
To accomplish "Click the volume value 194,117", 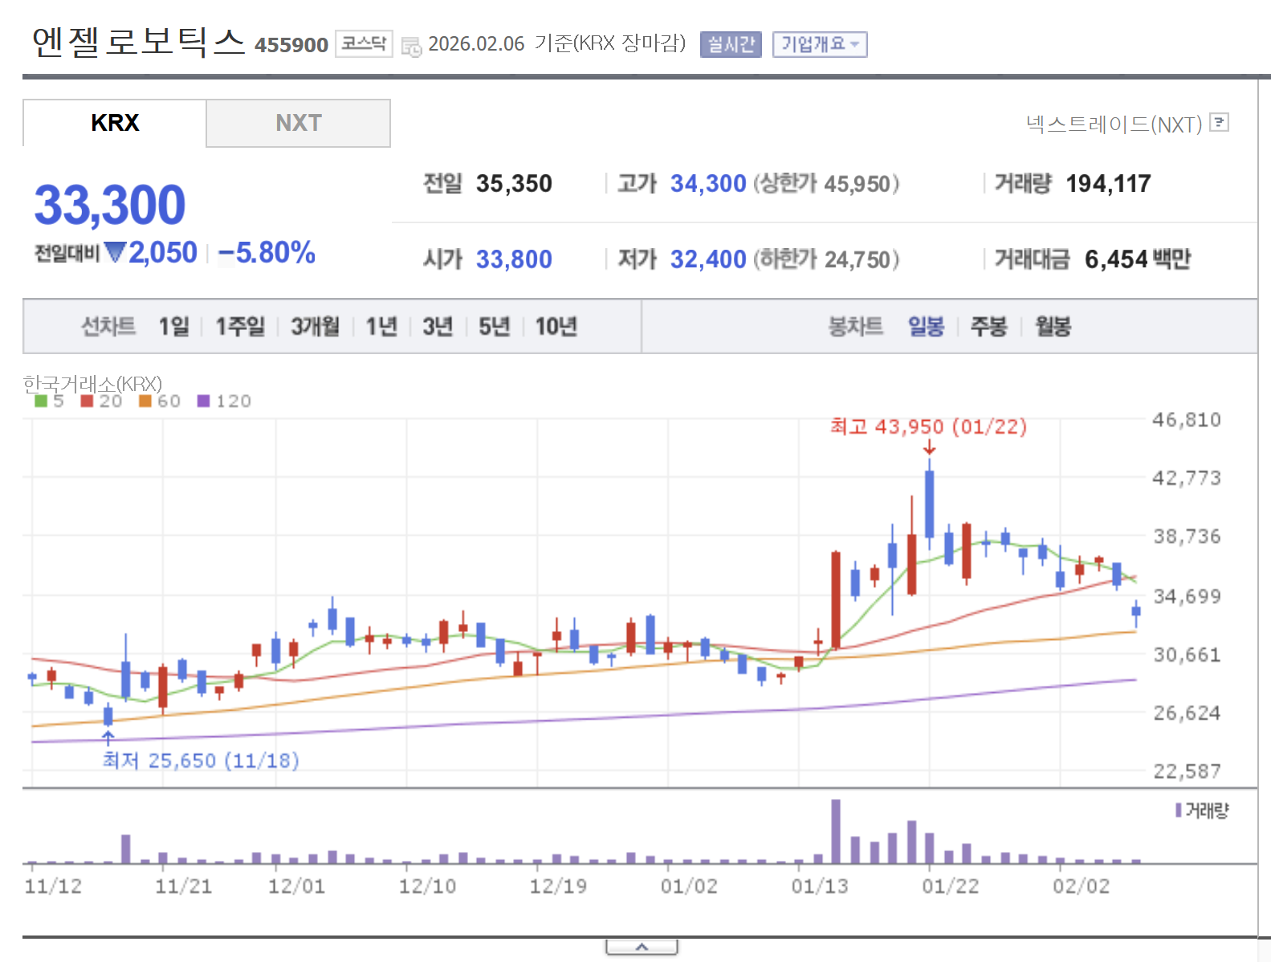I will 1108,184.
